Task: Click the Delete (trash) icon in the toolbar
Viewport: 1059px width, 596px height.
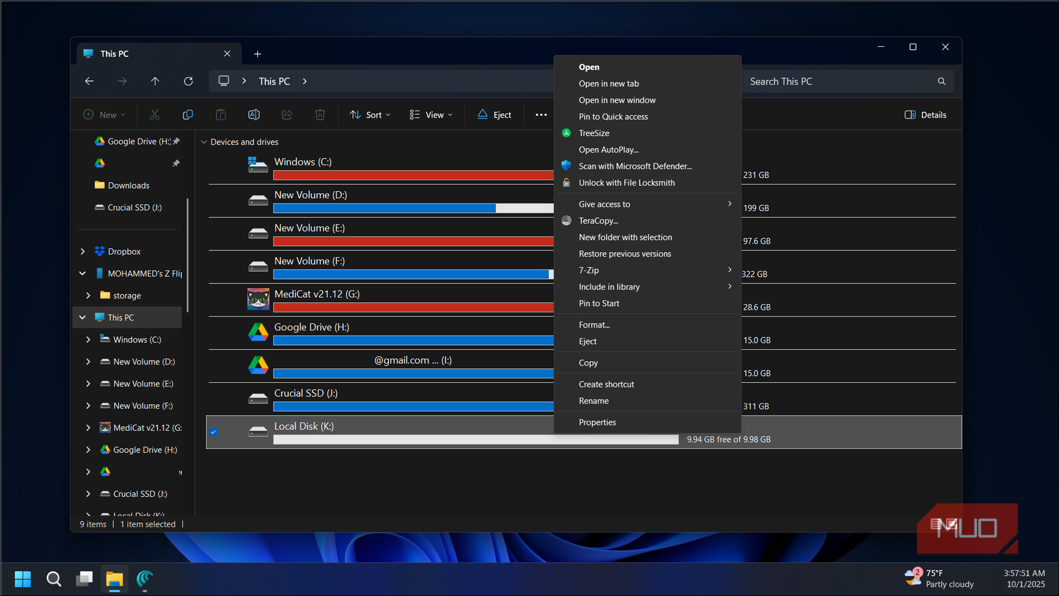Action: tap(320, 114)
